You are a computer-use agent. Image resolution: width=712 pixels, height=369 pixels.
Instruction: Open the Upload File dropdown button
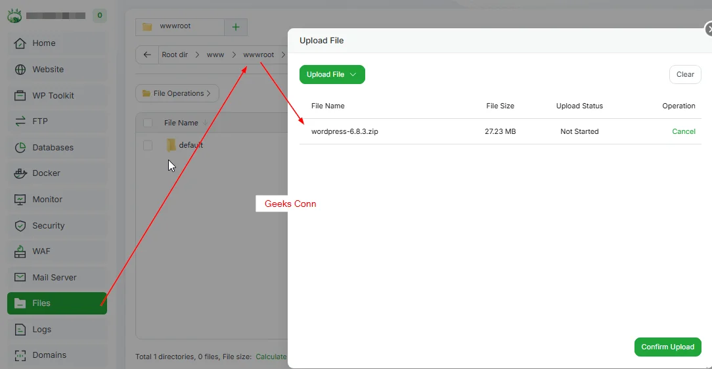(332, 74)
